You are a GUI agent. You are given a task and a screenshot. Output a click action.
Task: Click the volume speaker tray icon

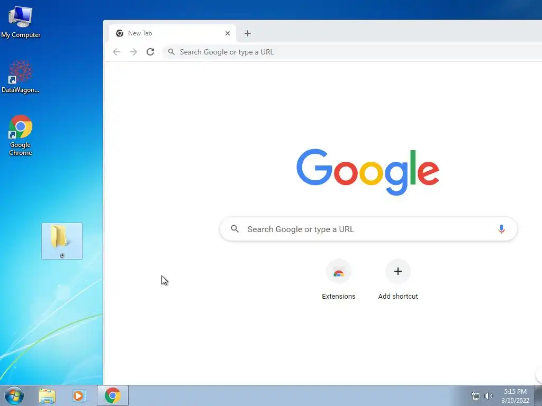tap(488, 396)
